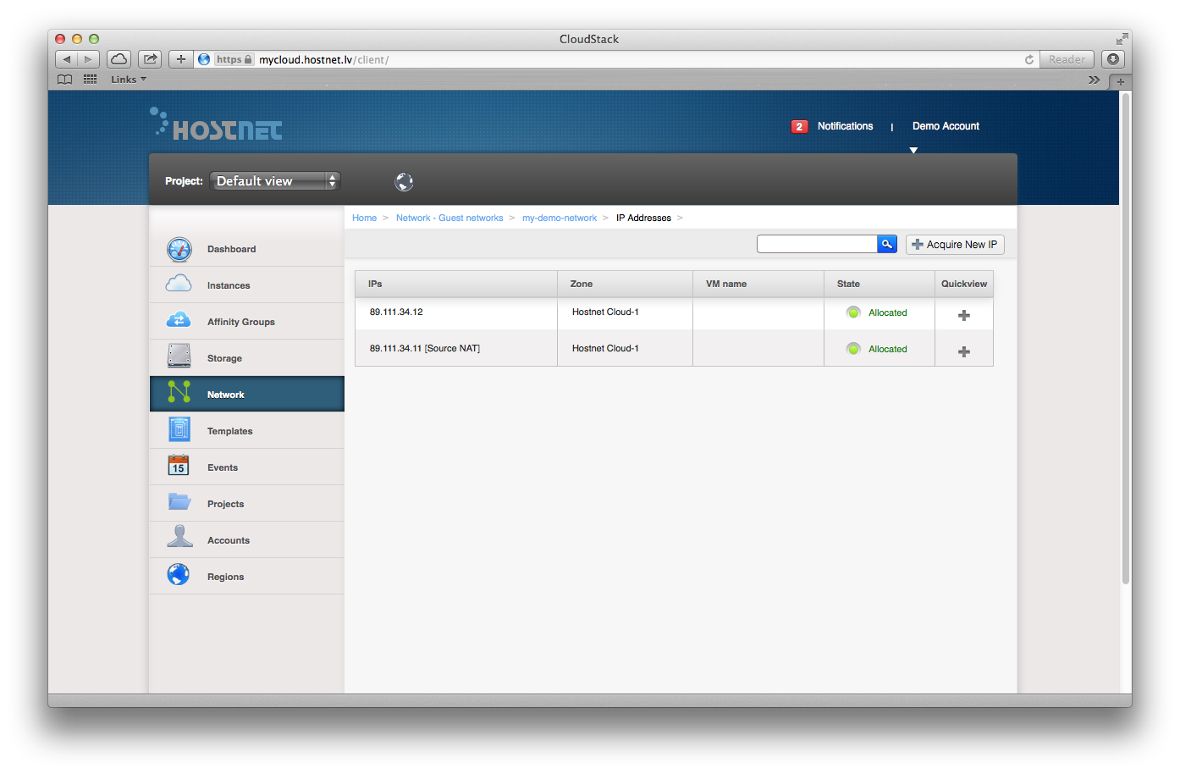The height and width of the screenshot is (774, 1180).
Task: Open the Demo Account user menu
Action: pos(945,126)
